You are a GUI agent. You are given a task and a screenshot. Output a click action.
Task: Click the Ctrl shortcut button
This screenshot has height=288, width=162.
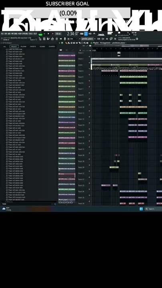click(x=103, y=39)
